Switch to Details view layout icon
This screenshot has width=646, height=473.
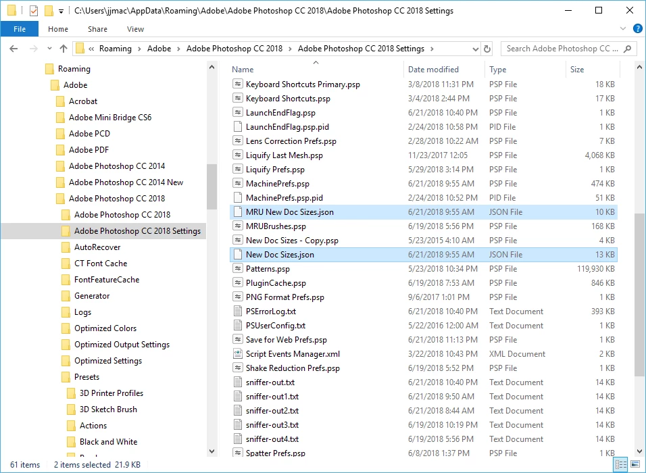tap(620, 465)
